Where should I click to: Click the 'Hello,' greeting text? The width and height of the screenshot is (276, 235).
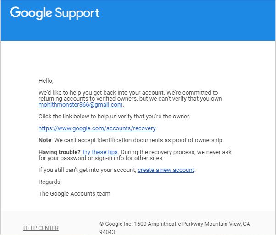point(46,81)
